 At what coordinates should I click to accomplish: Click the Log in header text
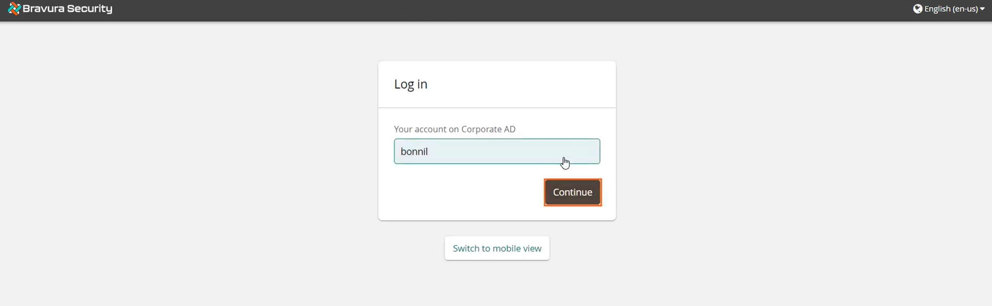[x=410, y=84]
